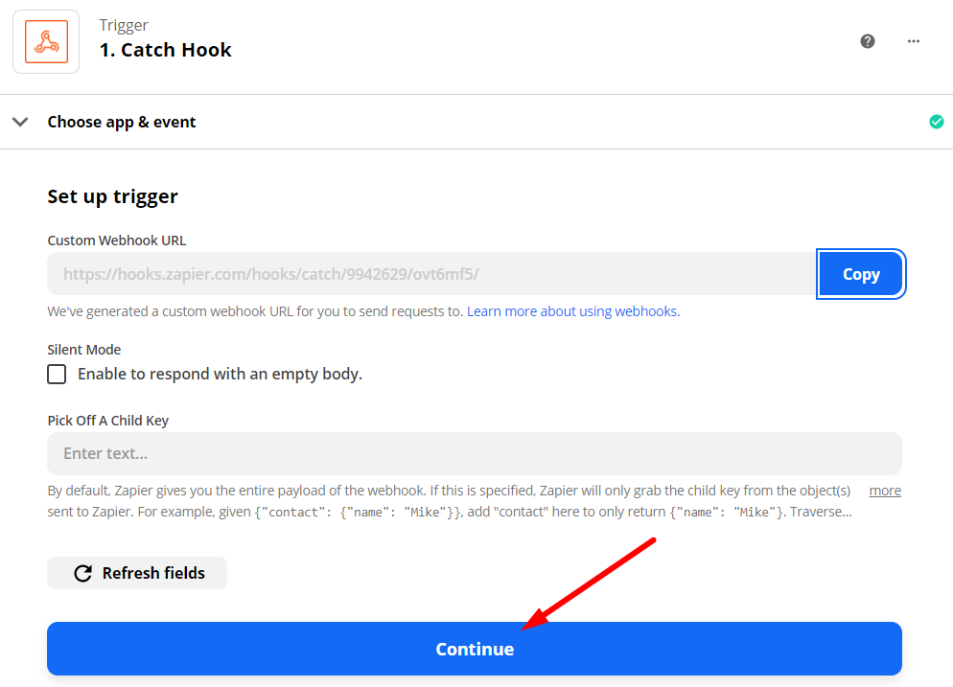Click the Pick Off A Child Key label
The image size is (953, 687).
click(x=108, y=421)
